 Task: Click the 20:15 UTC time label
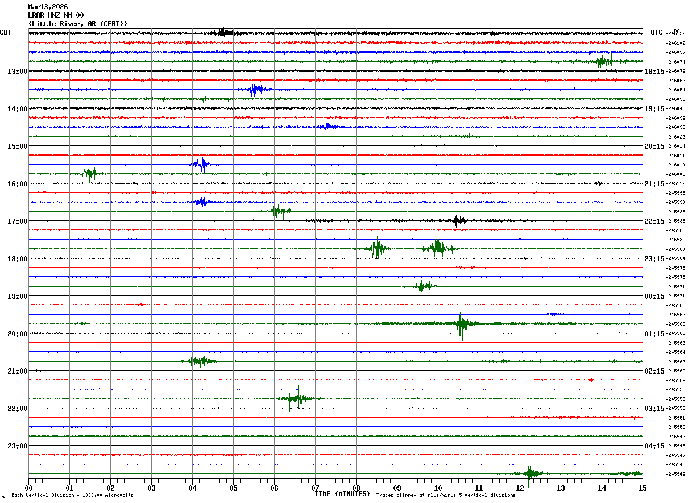click(654, 146)
